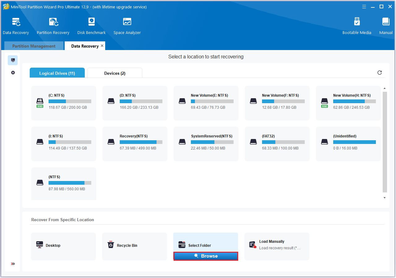Expand the sidebar with red double-arrow

(x=13, y=264)
